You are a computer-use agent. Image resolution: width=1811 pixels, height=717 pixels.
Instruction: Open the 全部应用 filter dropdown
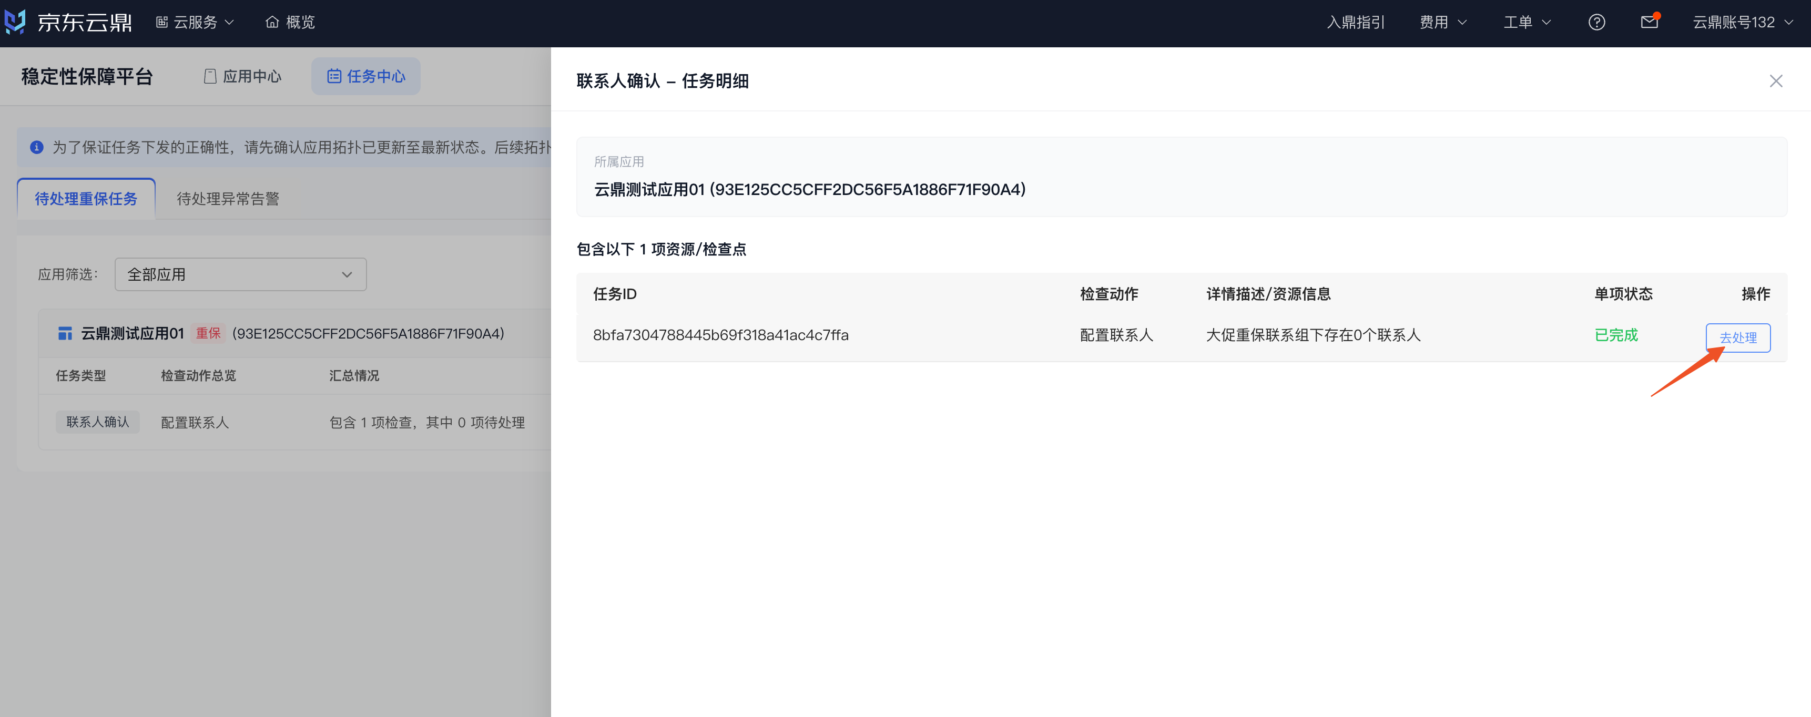[x=240, y=274]
